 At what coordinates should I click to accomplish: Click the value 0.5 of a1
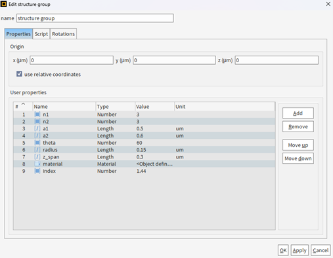140,128
